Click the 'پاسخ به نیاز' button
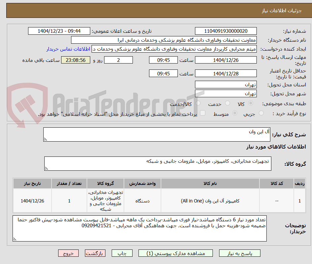 (240, 253)
